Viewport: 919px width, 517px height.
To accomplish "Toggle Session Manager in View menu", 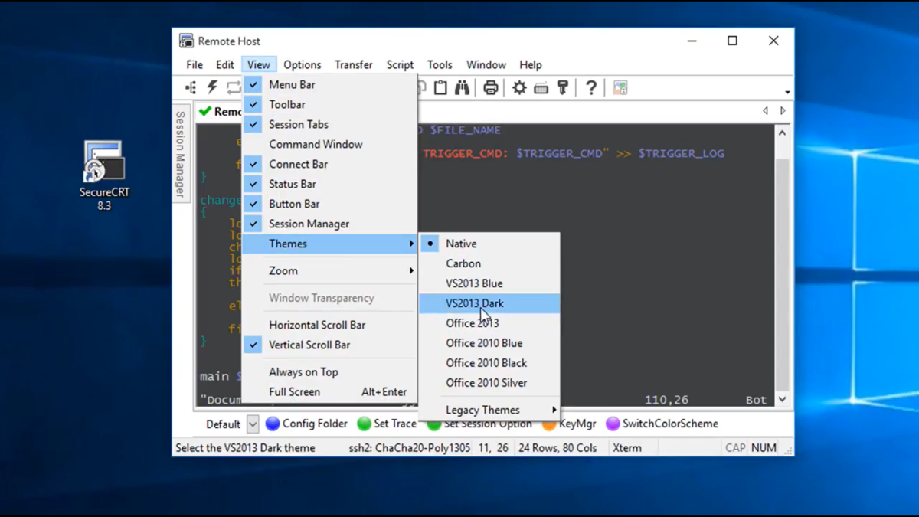I will click(x=330, y=224).
